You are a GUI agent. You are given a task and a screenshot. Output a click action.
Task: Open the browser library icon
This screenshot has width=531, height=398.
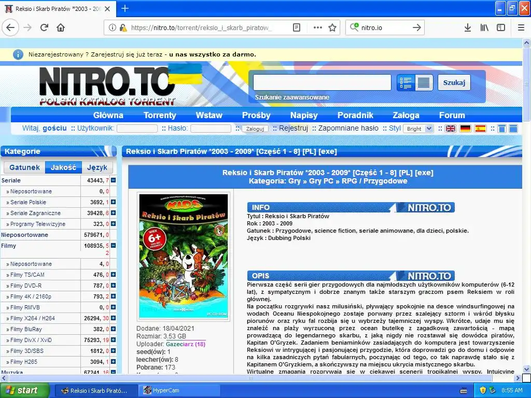pyautogui.click(x=484, y=27)
